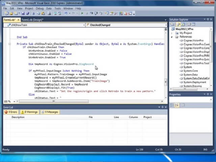Open toolbar options arrow at toolbar end

tap(134, 14)
